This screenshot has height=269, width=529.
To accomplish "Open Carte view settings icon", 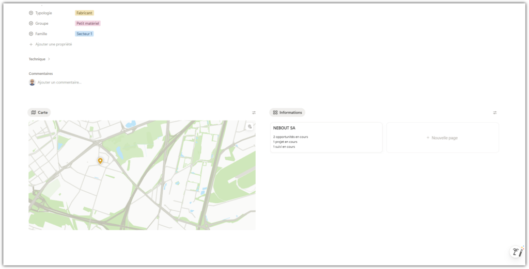I will pyautogui.click(x=254, y=113).
